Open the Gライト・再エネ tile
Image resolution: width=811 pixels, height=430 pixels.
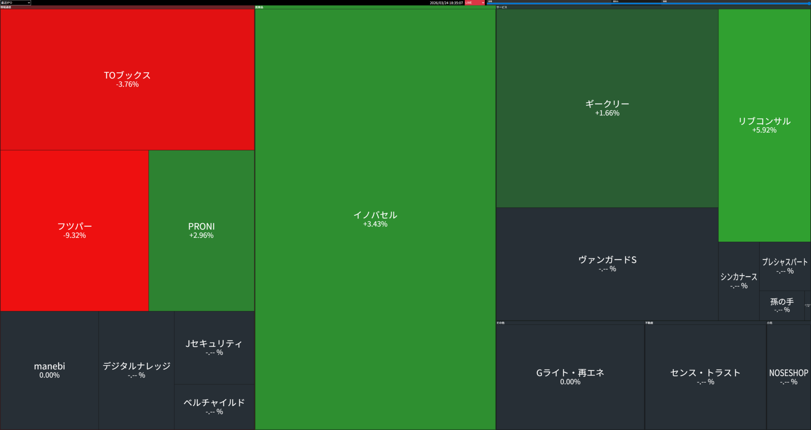pos(570,377)
